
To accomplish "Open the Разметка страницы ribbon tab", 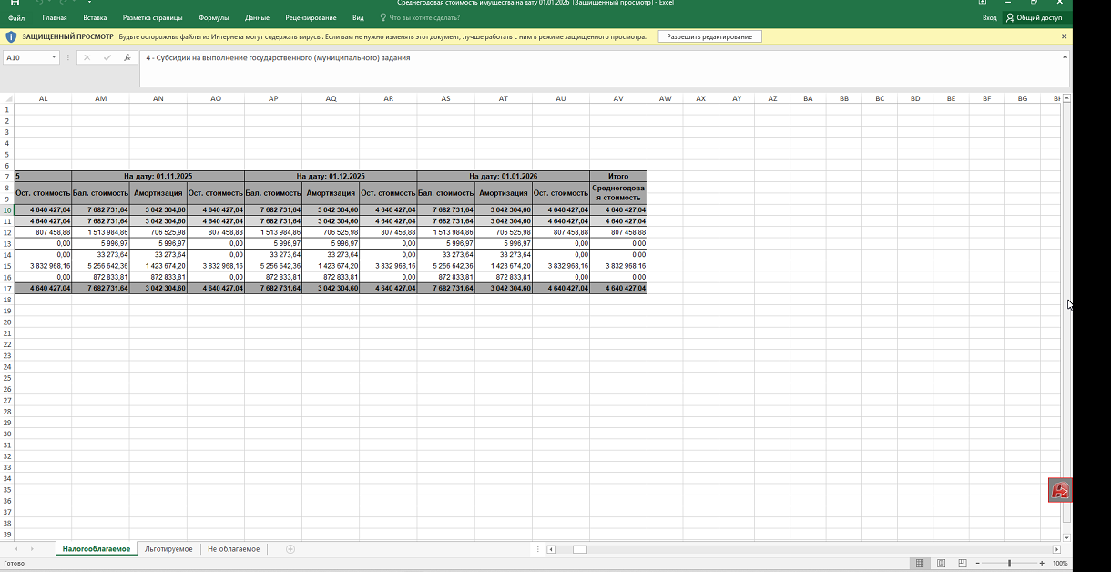I will pos(152,17).
